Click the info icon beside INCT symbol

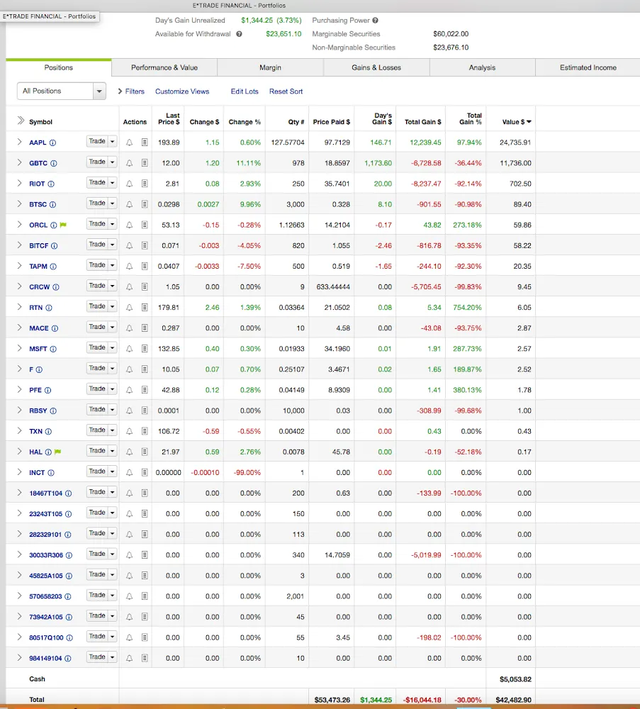[50, 472]
